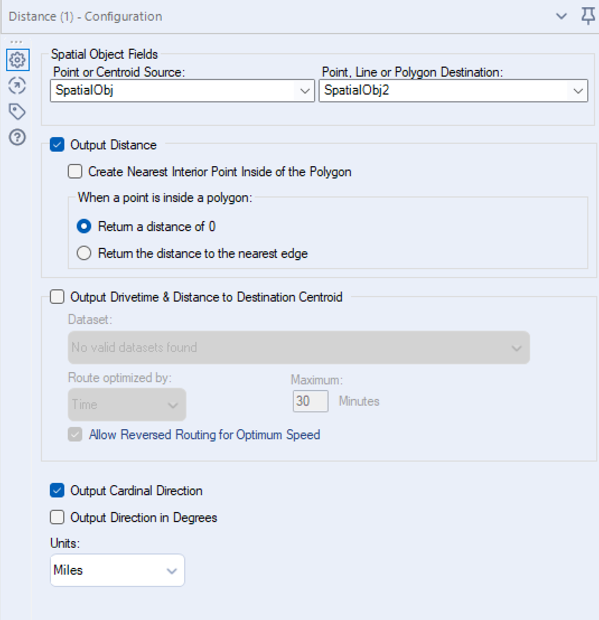Open Point, Line or Polygon Destination dropdown
Viewport: 599px width, 620px height.
click(453, 91)
